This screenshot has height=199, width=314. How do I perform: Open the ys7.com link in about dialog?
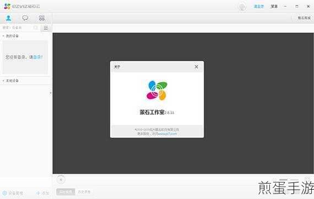(167, 133)
